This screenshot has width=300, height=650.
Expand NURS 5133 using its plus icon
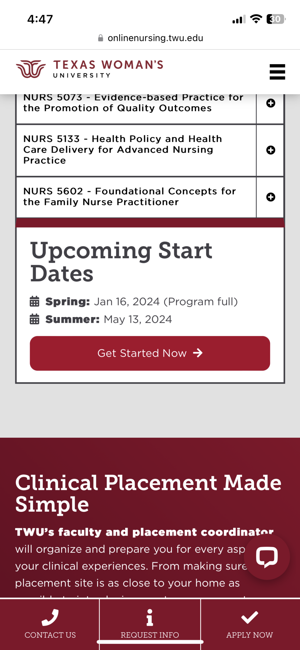(x=271, y=150)
